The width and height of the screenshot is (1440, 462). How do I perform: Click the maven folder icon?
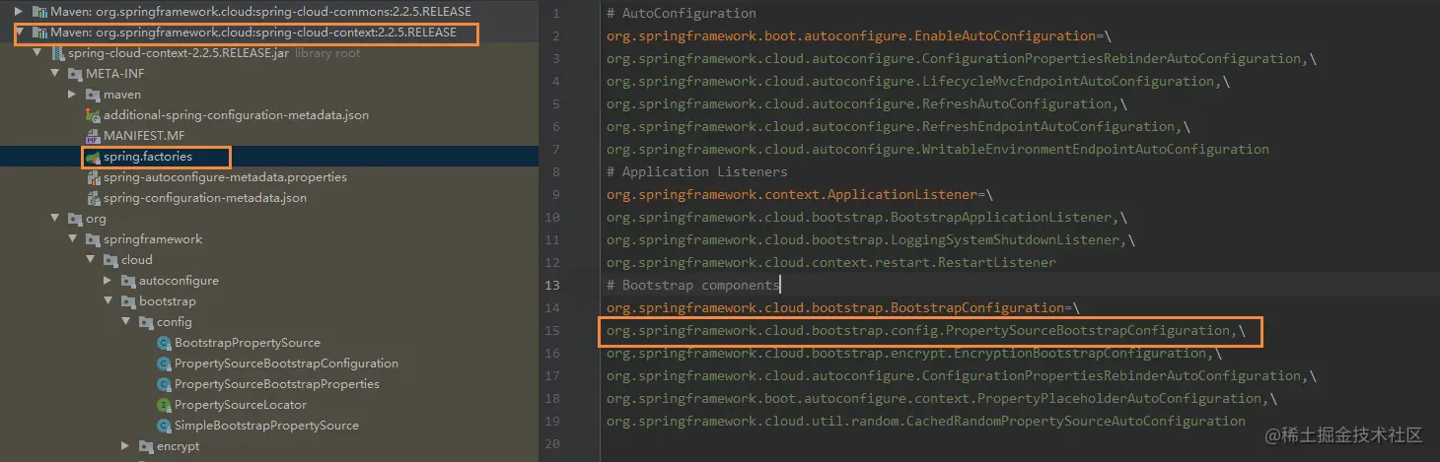pyautogui.click(x=94, y=95)
